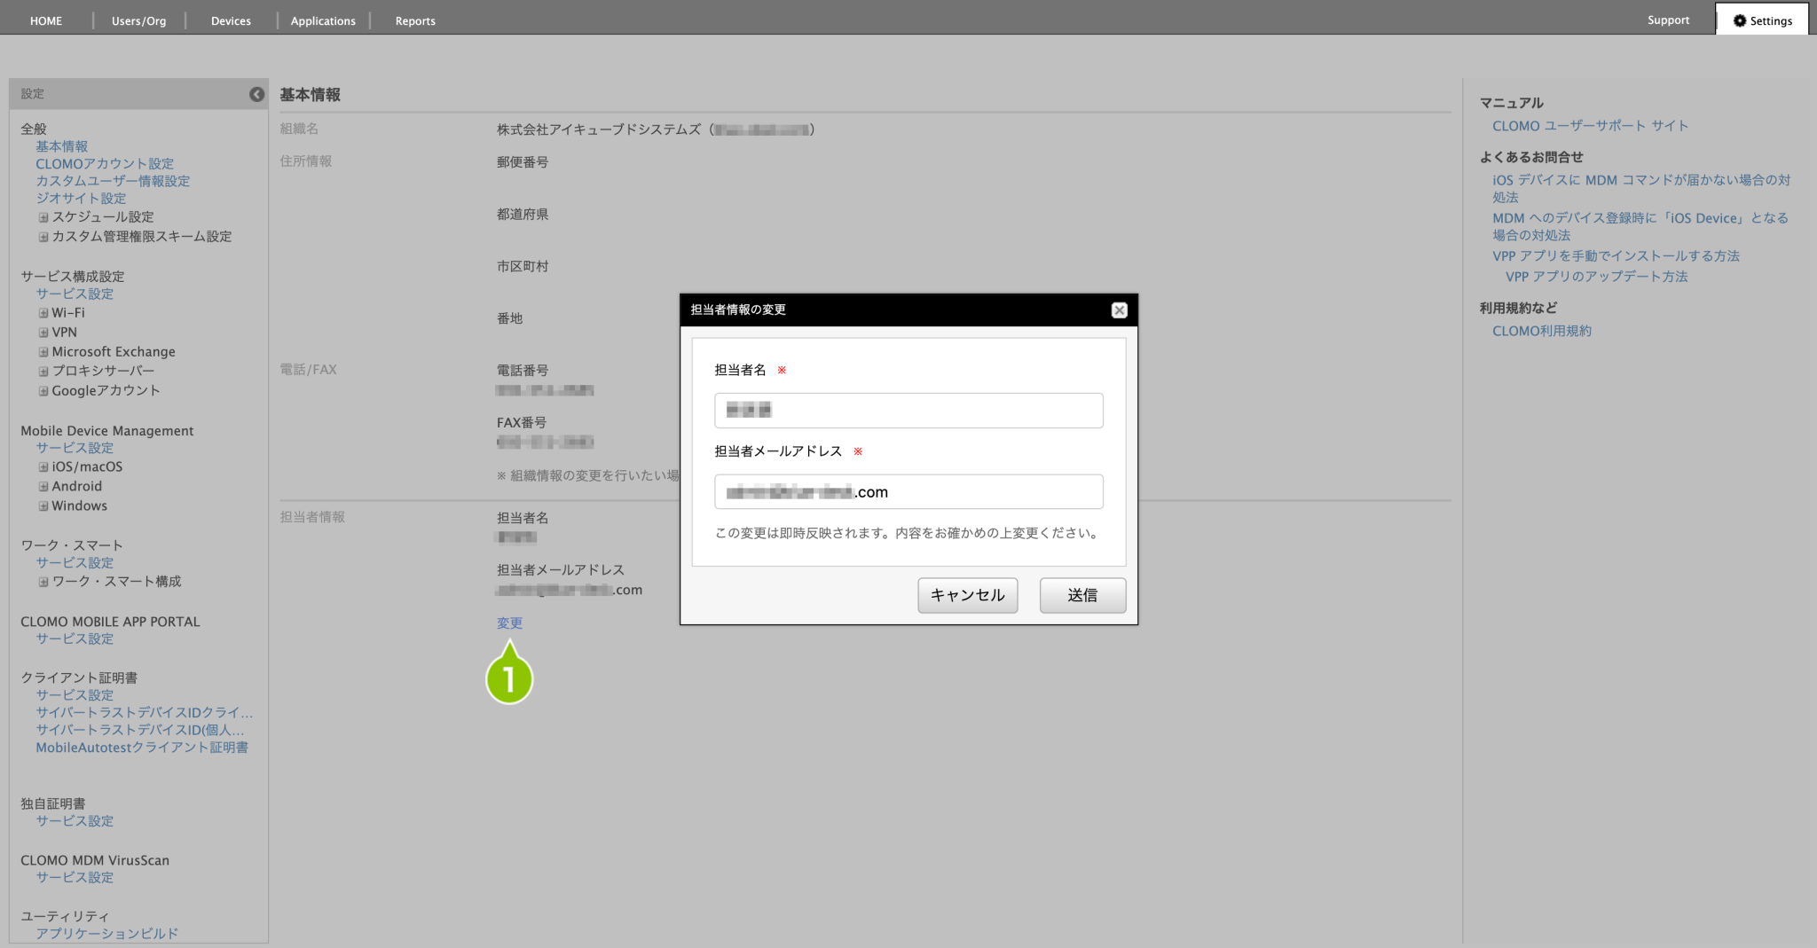Open the Applications tab
Image resolution: width=1817 pixels, height=948 pixels.
coord(323,20)
